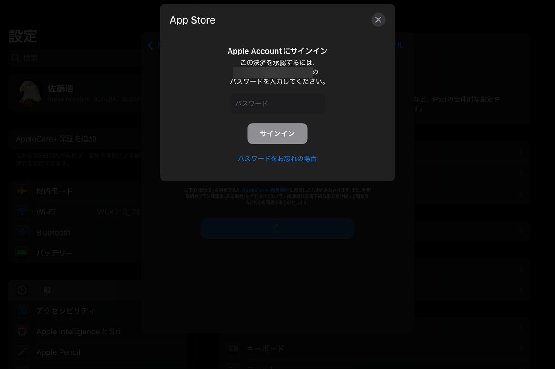The image size is (555, 369).
Task: Click the アクセシビリティ icon
Action: [x=22, y=311]
